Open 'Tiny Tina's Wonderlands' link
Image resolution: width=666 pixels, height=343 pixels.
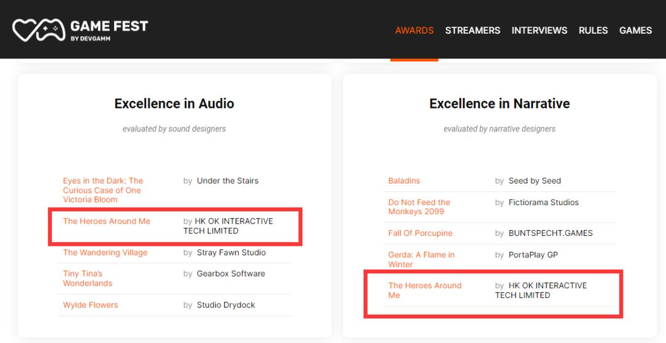(x=88, y=278)
